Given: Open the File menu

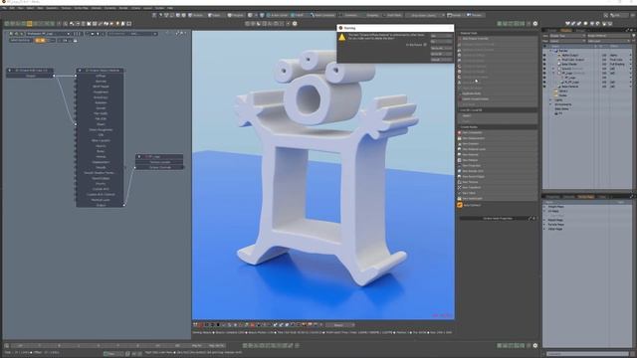Looking at the screenshot, I should tap(4, 8).
